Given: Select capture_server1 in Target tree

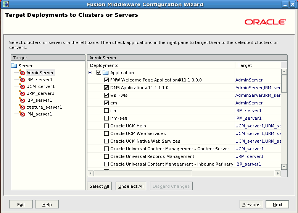Looking at the screenshot, I should coord(44,107).
